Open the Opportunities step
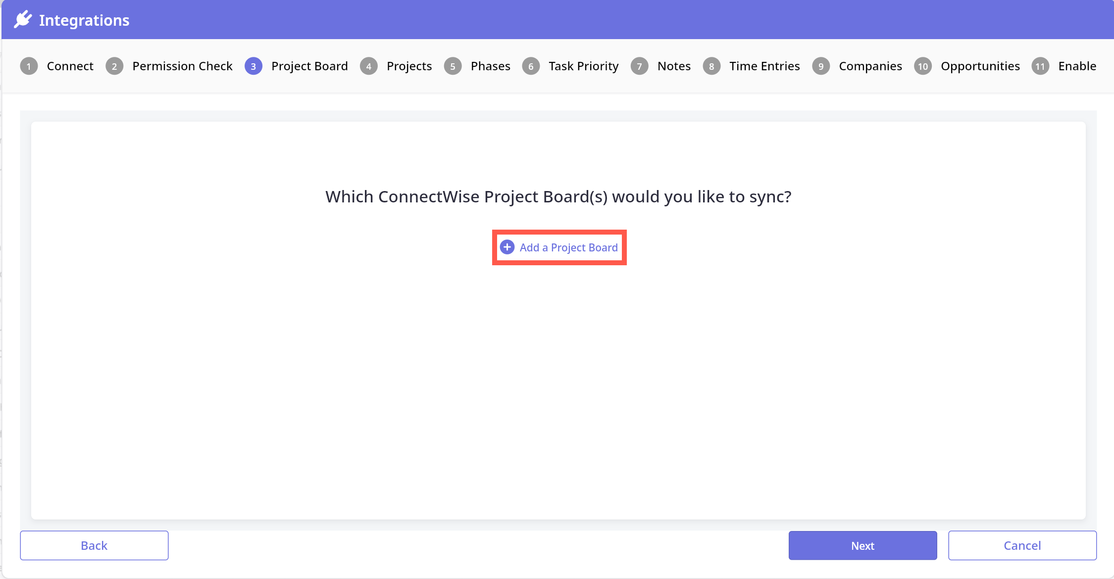 pos(980,66)
